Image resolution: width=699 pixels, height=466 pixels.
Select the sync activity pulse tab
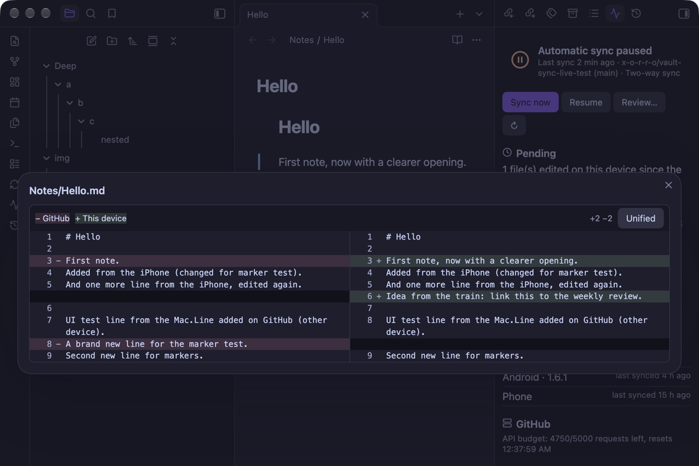pos(615,13)
